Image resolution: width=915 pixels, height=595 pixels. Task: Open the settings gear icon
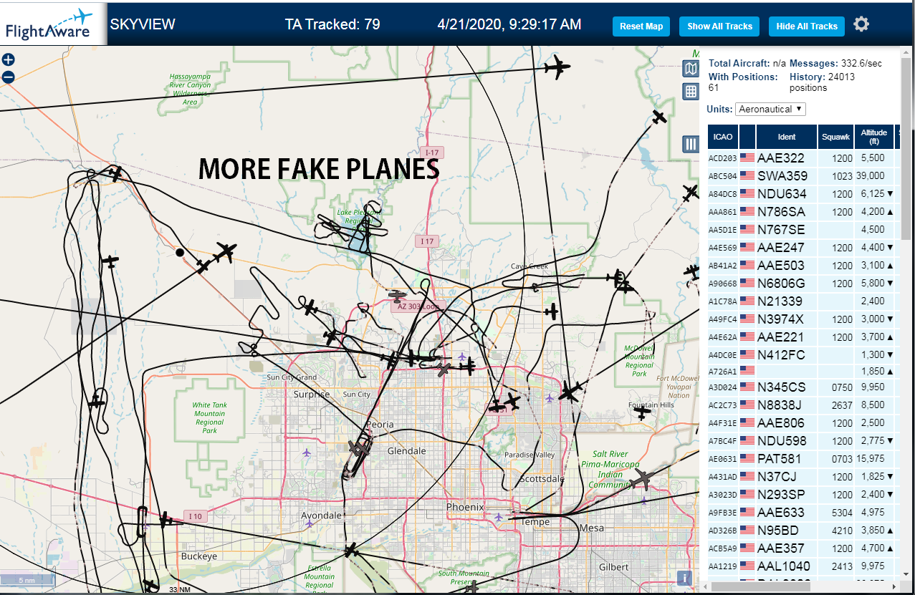[861, 24]
